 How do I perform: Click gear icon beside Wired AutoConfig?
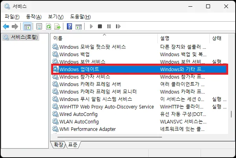click(55, 114)
